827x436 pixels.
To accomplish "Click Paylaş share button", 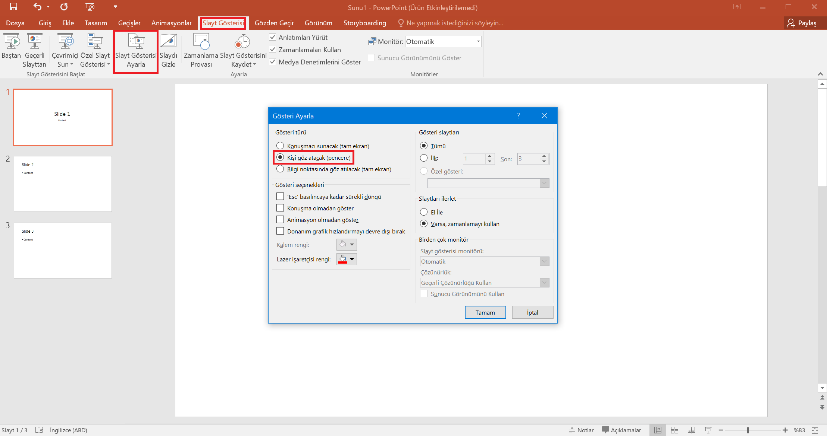I will pos(802,23).
